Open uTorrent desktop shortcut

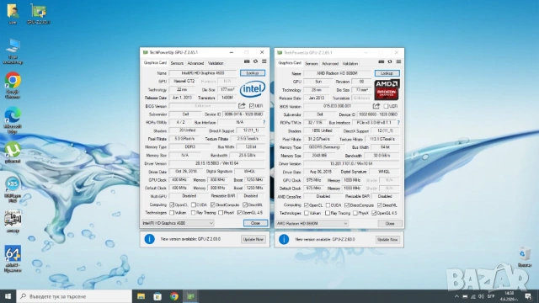[13, 152]
